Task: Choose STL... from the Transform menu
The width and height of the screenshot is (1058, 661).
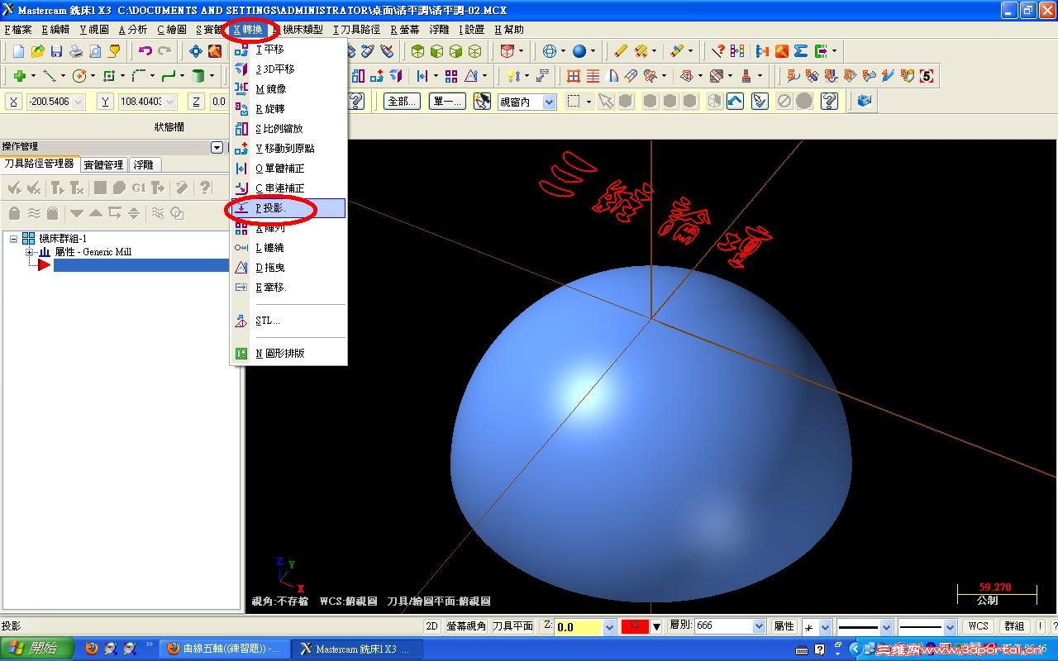Action: [288, 321]
